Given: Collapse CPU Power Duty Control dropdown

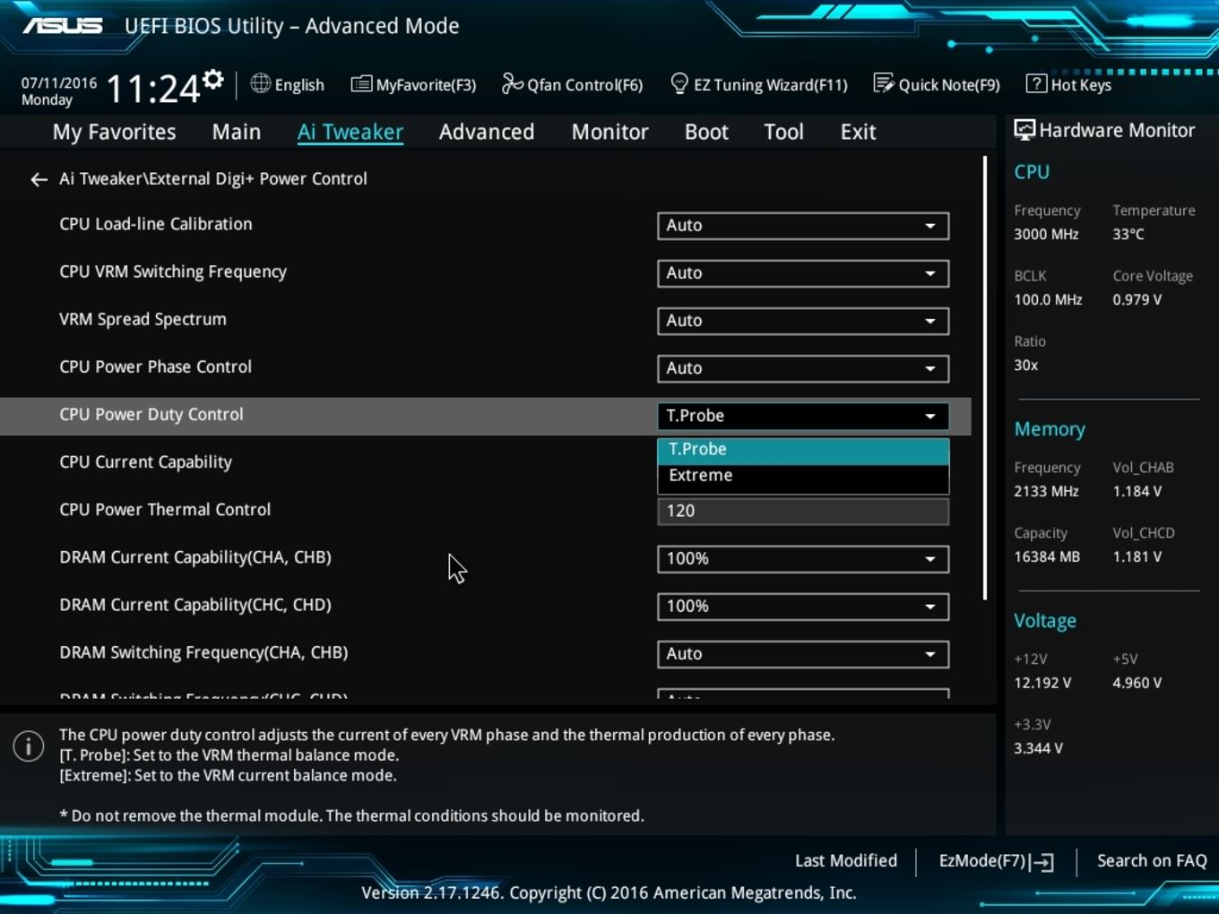Looking at the screenshot, I should (x=803, y=416).
